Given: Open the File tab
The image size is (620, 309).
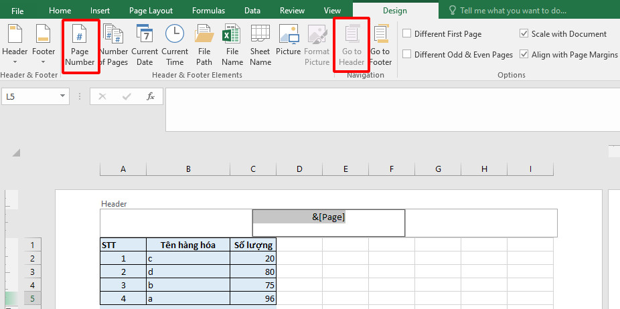Looking at the screenshot, I should click(x=17, y=11).
